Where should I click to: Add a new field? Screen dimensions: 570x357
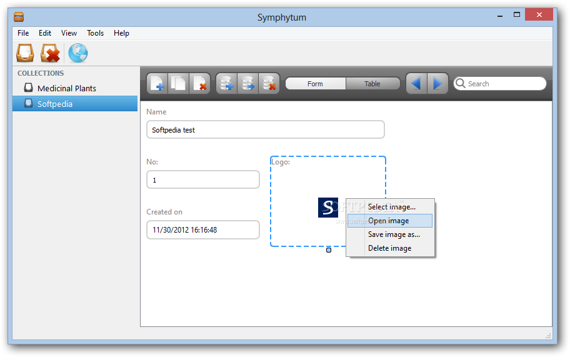point(226,83)
